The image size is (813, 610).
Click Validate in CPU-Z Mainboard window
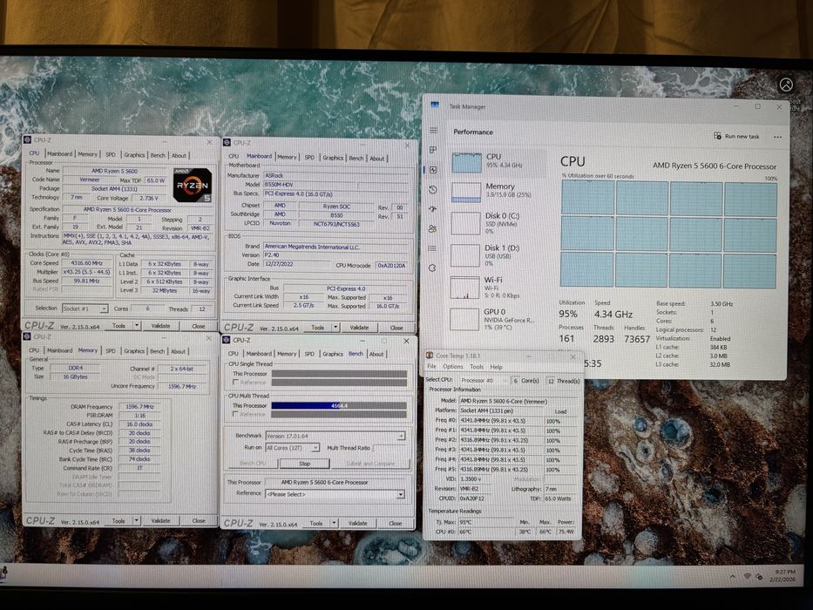359,328
